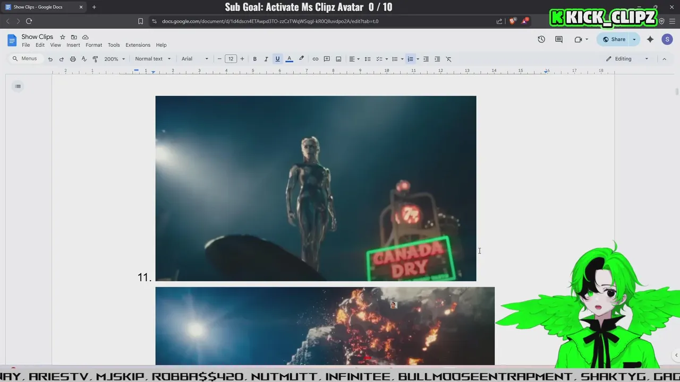Image resolution: width=680 pixels, height=382 pixels.
Task: Toggle bold formatting
Action: 254,59
